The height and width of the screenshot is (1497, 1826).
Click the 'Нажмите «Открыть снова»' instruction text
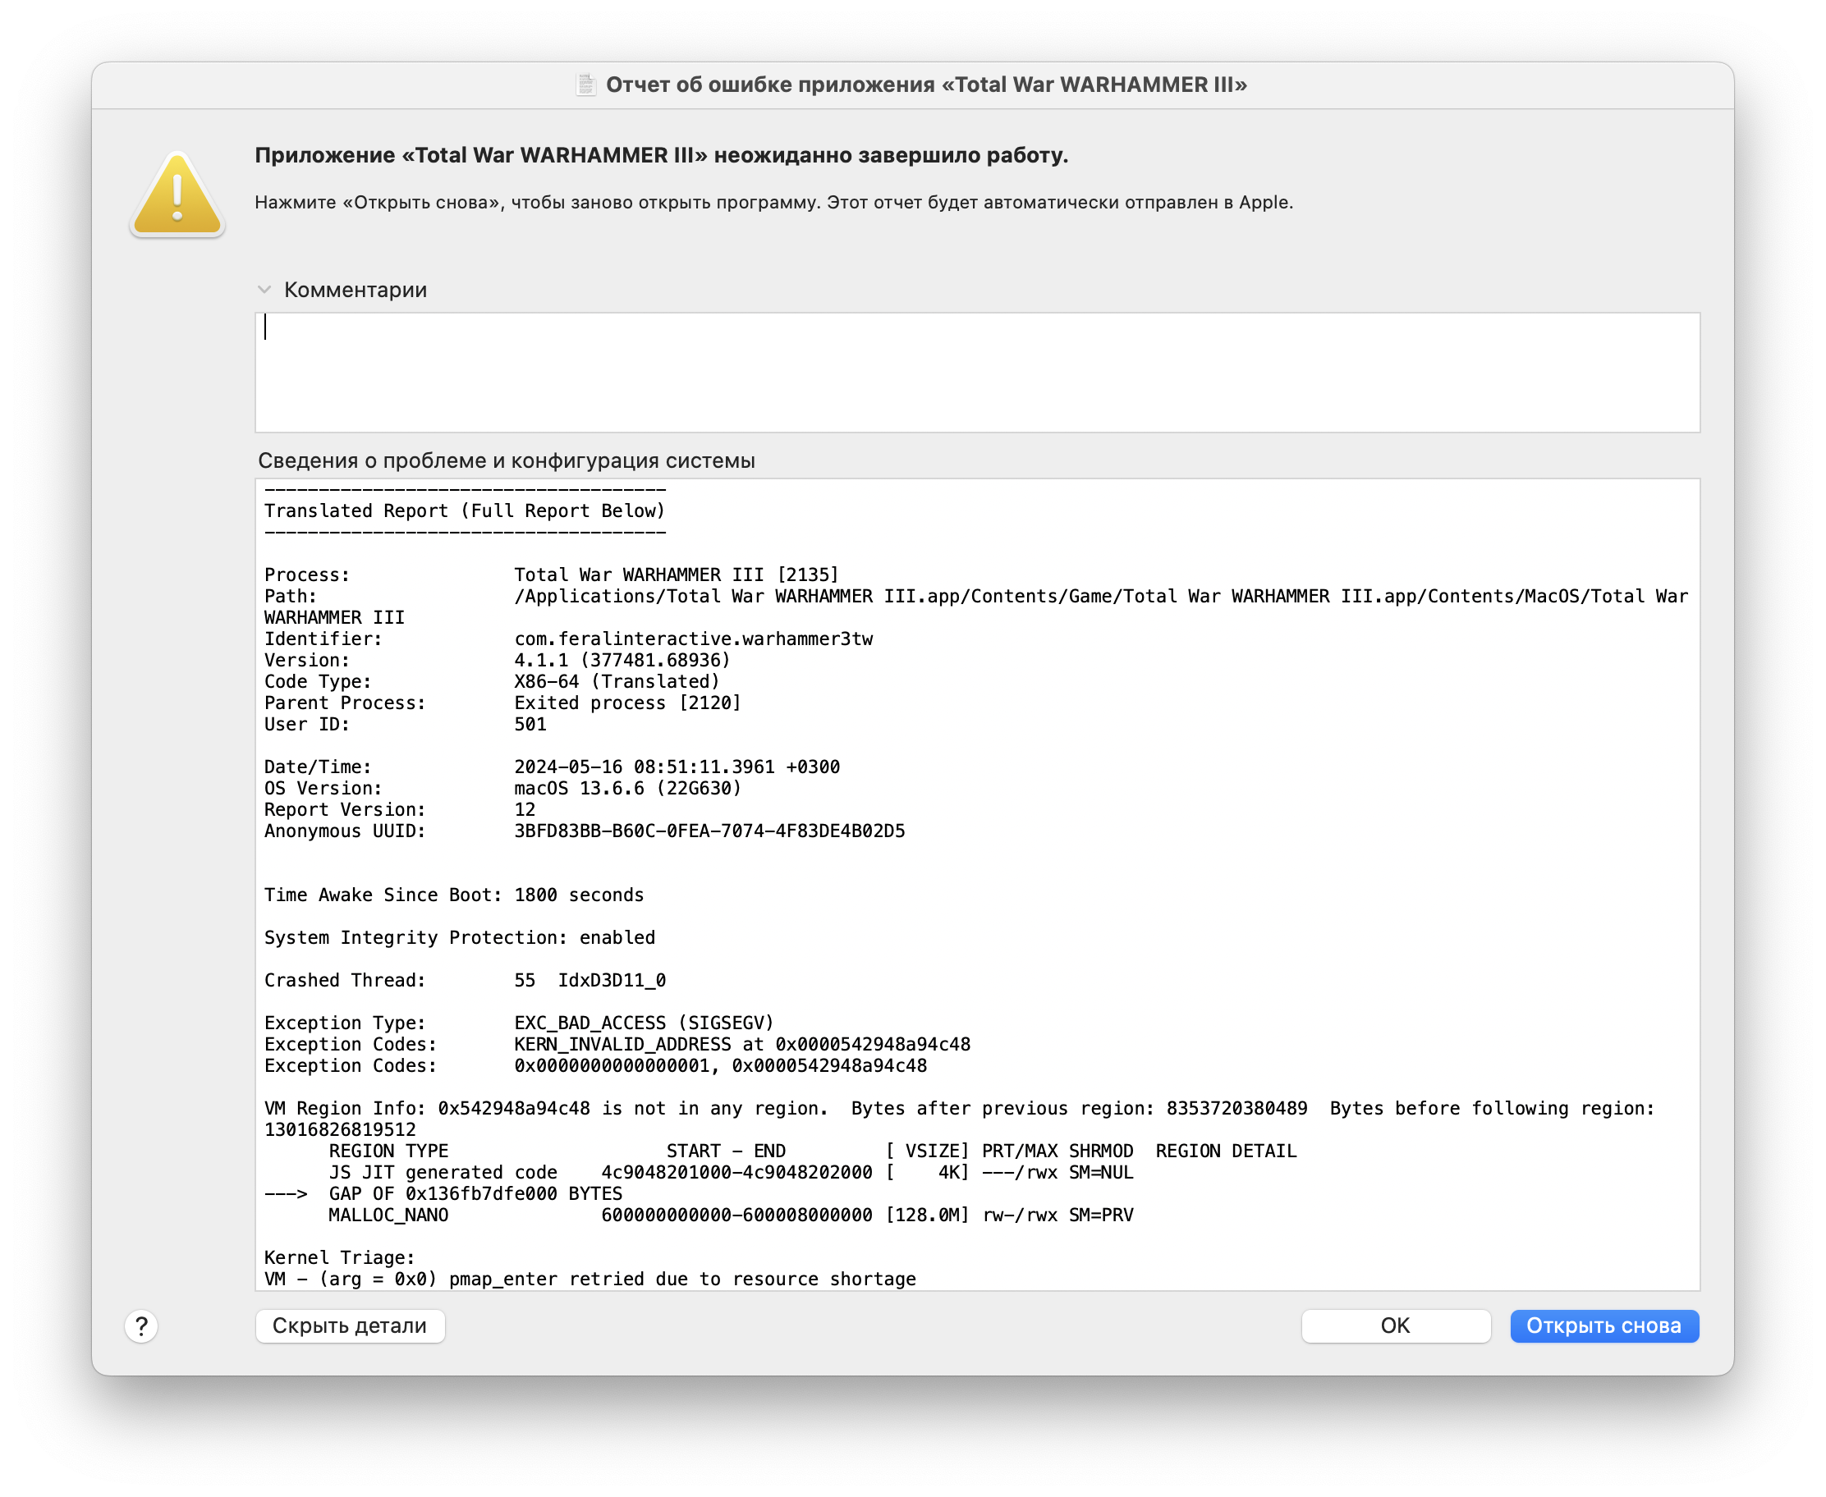pos(773,203)
